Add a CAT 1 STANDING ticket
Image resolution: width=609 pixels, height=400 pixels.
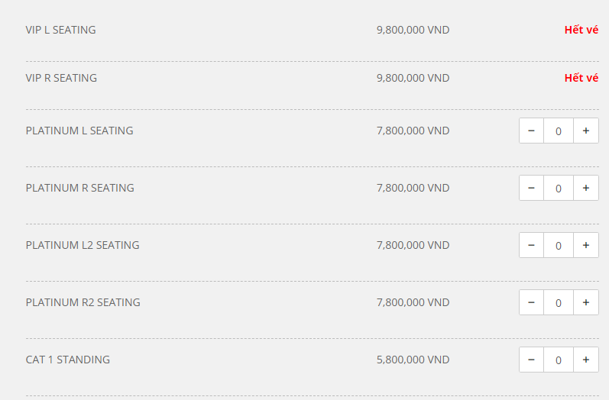586,360
